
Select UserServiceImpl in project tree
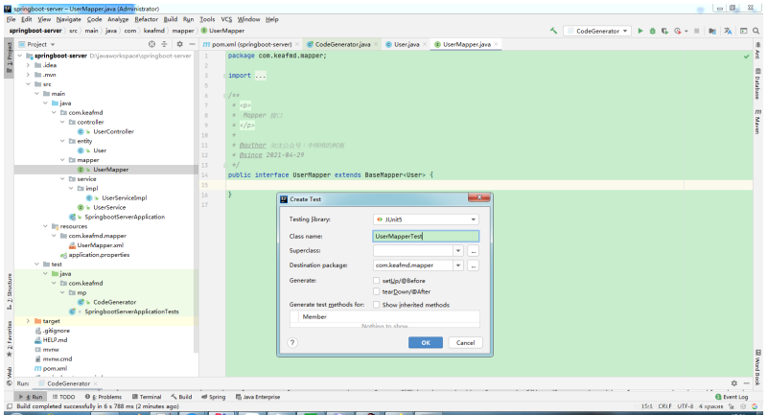(125, 198)
